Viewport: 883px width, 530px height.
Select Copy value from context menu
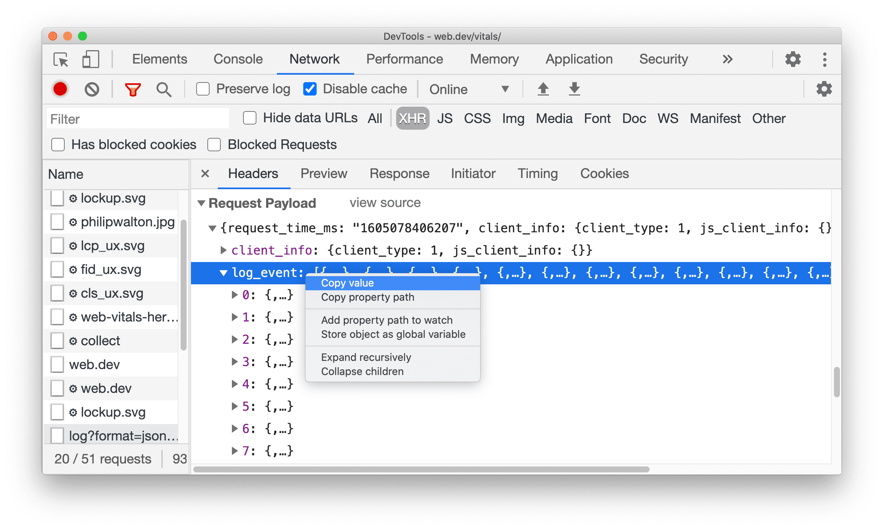(347, 282)
